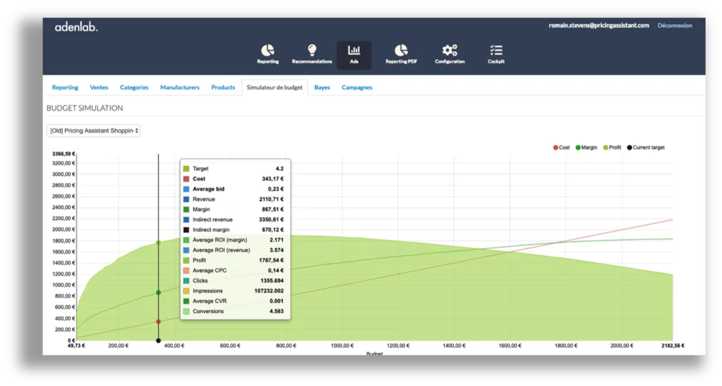Click the 49,73 € minimum budget label
This screenshot has height=386, width=722.
pyautogui.click(x=77, y=346)
